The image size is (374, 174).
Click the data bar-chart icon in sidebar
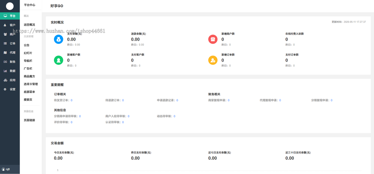tap(5, 71)
